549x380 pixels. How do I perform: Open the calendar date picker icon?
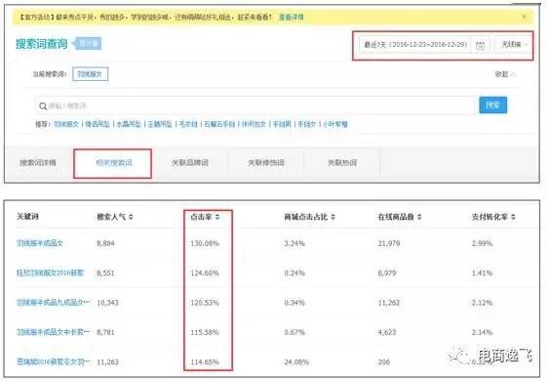(x=480, y=45)
